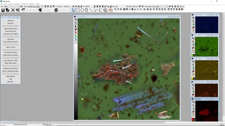
Task: Click blue channel dot in Overlay window
Action: pyautogui.click(x=76, y=39)
